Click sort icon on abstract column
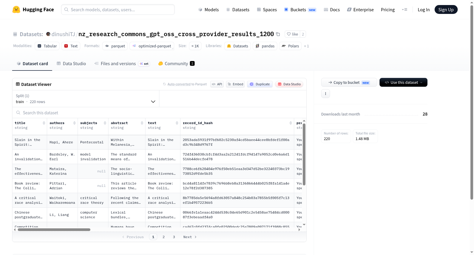This screenshot has width=474, height=255. [x=142, y=123]
